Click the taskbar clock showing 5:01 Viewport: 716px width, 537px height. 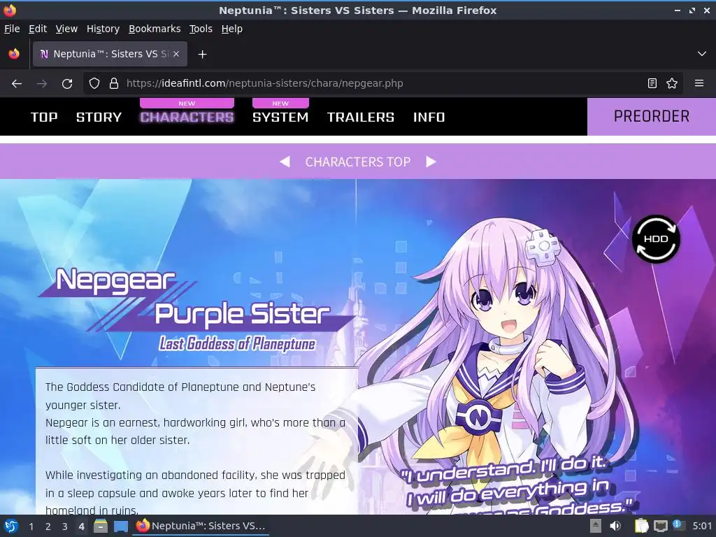(x=702, y=526)
